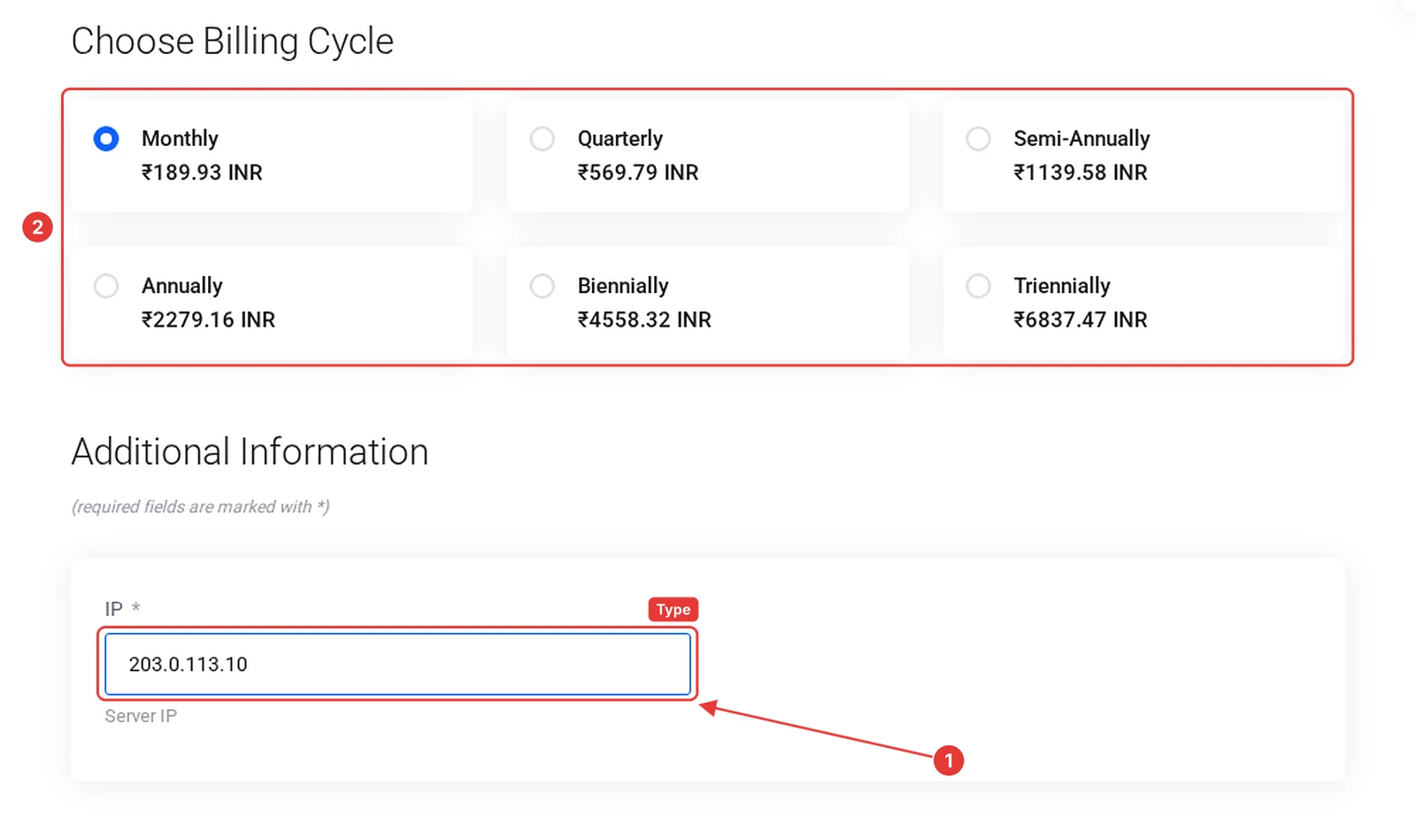Select the Semi-Annually radio button
Viewport: 1416px width, 817px height.
tap(979, 139)
